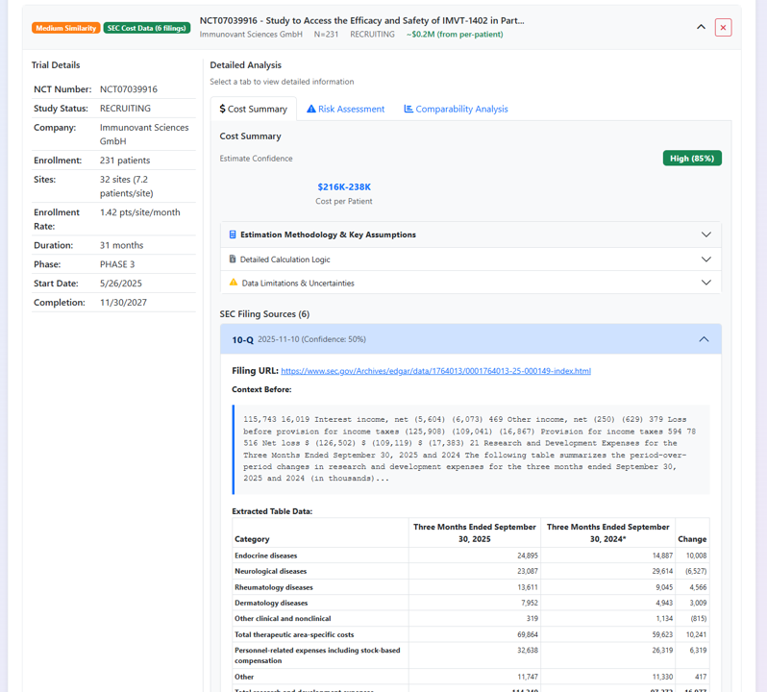The image size is (767, 692).
Task: Click Personnel-related expenses row label
Action: coord(317,655)
